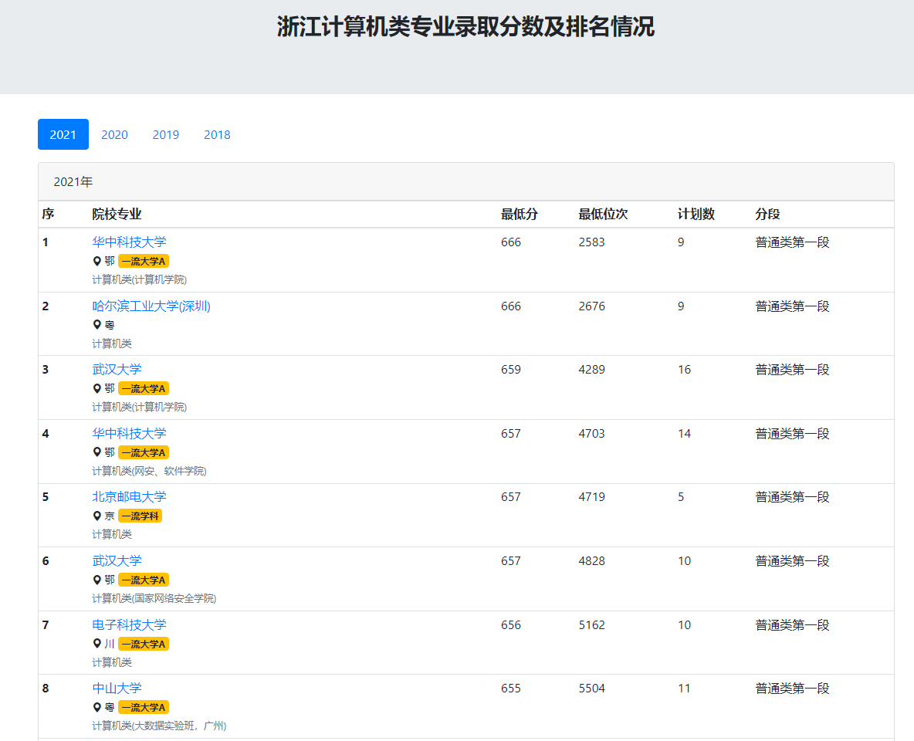This screenshot has width=914, height=741.
Task: Click page title 浙江计算机类专业录取分数及排名情况
Action: (465, 27)
